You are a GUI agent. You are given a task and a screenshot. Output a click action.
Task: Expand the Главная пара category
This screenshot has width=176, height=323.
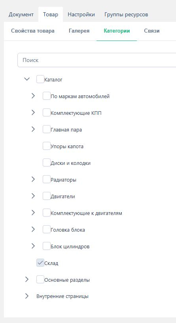[33, 130]
